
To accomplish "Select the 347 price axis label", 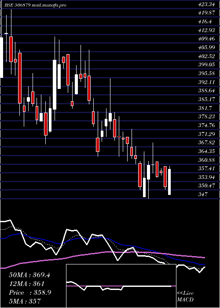I will 203,194.
